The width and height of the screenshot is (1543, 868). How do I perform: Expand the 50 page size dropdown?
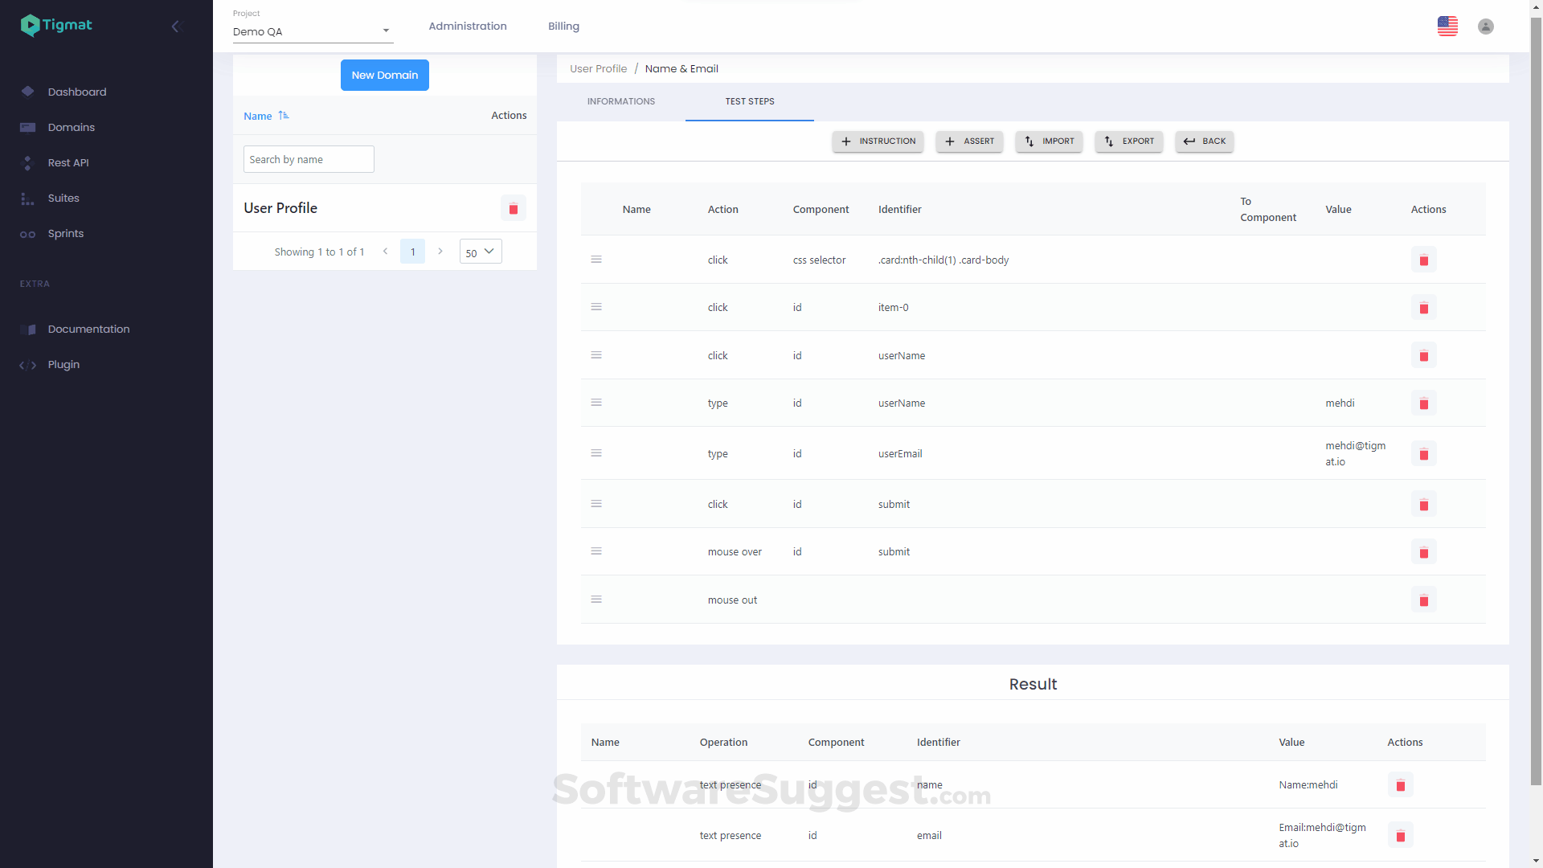tap(481, 252)
